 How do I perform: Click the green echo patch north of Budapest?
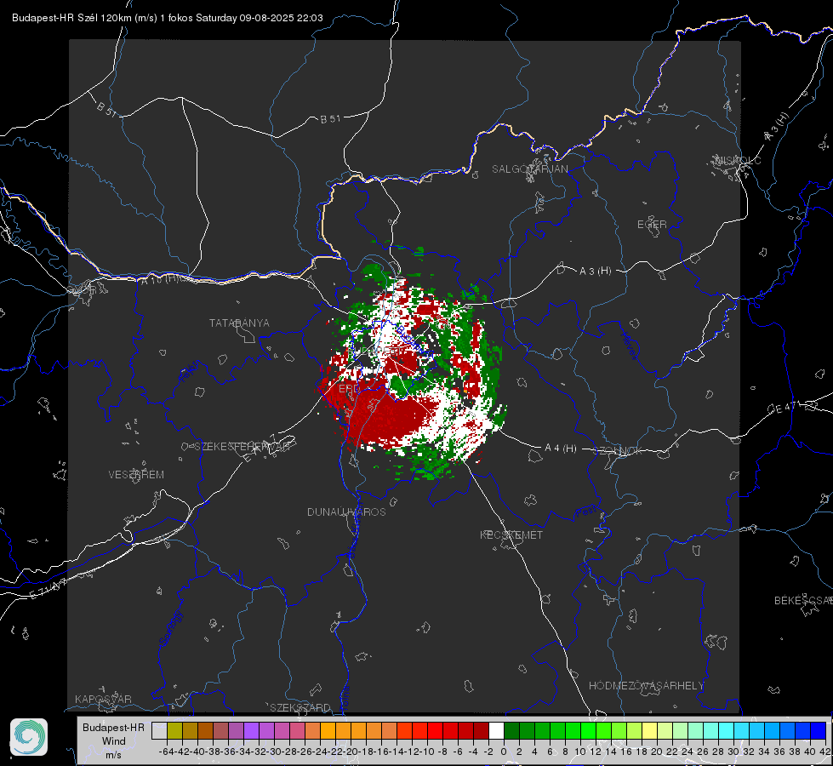375,275
